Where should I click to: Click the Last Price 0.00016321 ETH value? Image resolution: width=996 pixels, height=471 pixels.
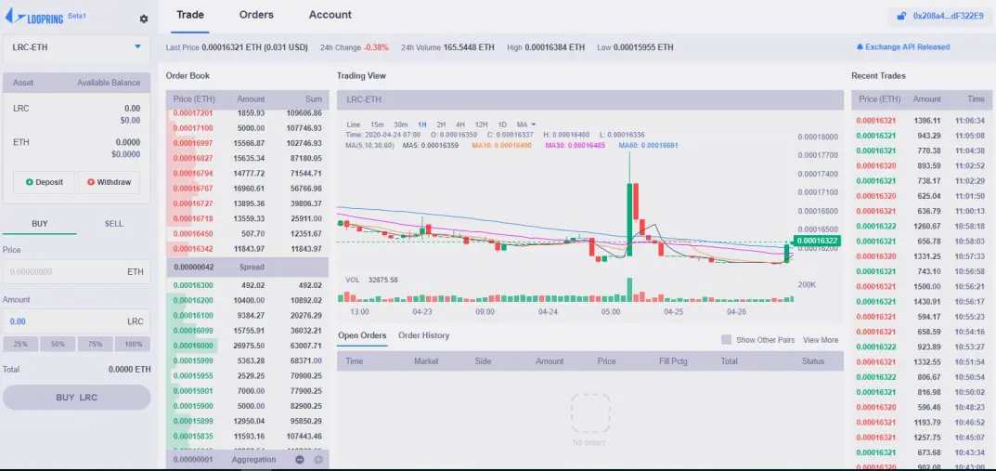click(254, 47)
